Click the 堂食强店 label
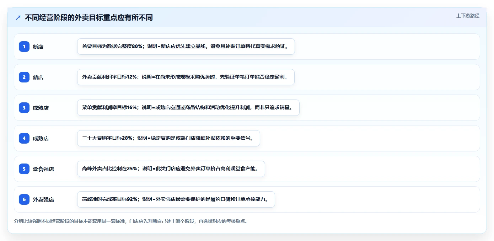The width and height of the screenshot is (494, 241). coord(43,169)
